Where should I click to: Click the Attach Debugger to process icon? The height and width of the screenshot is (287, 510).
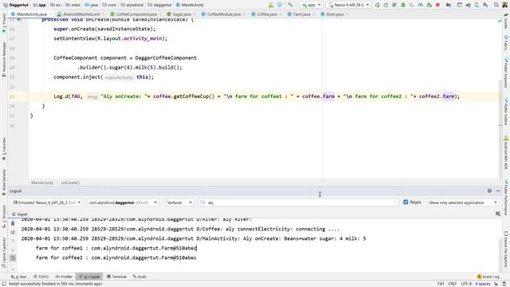(430, 5)
